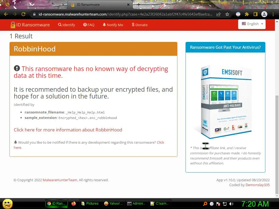Click the ID Ransomware logo
Image resolution: width=279 pixels, height=209 pixels.
tap(30, 25)
